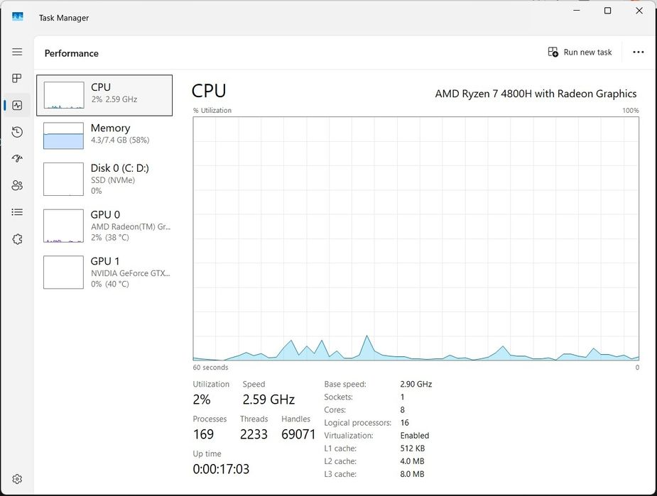This screenshot has height=496, width=657.
Task: Click the 2233 threads count
Action: click(x=254, y=434)
